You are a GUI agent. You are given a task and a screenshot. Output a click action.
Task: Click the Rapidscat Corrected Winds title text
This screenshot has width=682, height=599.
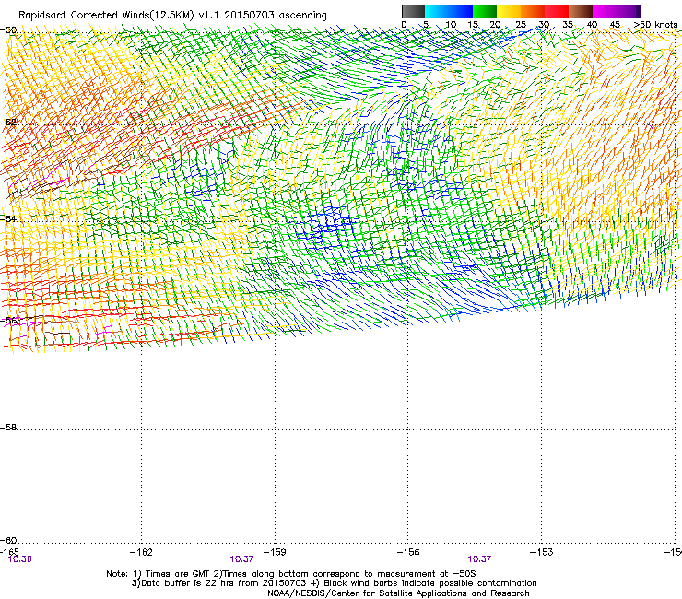pyautogui.click(x=172, y=15)
